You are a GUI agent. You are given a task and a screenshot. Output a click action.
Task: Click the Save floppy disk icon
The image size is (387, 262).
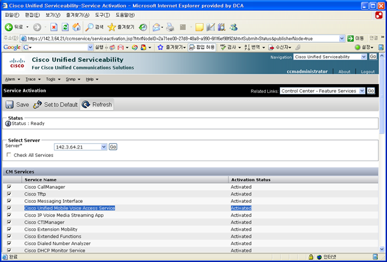click(x=10, y=104)
